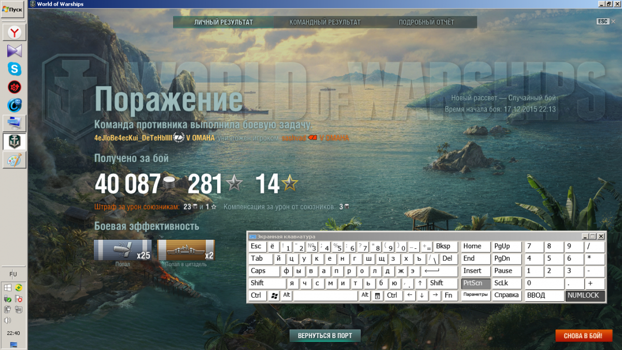This screenshot has height=350, width=622.
Task: Toggle the NUMLOCK key on the on-screen keyboard
Action: 585,296
